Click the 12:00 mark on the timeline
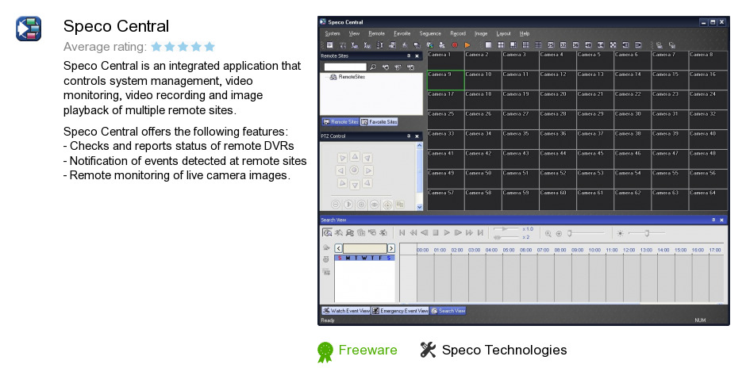The width and height of the screenshot is (746, 387). pos(629,250)
